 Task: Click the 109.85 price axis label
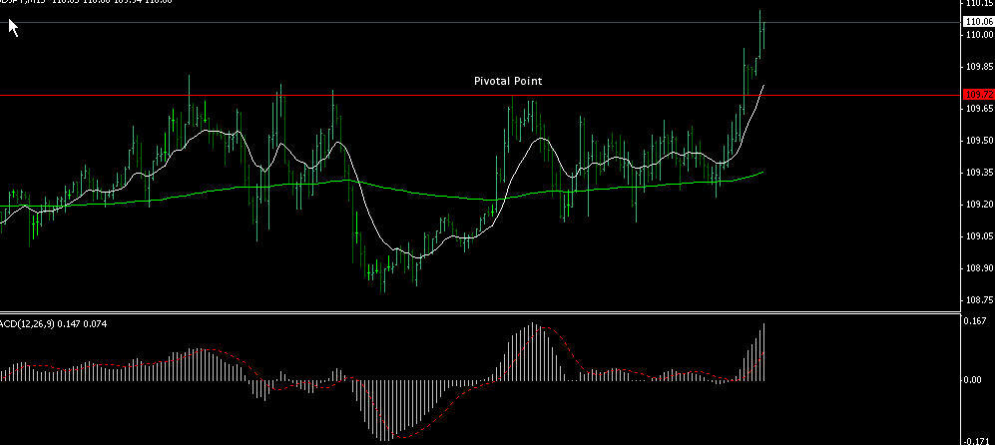tap(978, 67)
